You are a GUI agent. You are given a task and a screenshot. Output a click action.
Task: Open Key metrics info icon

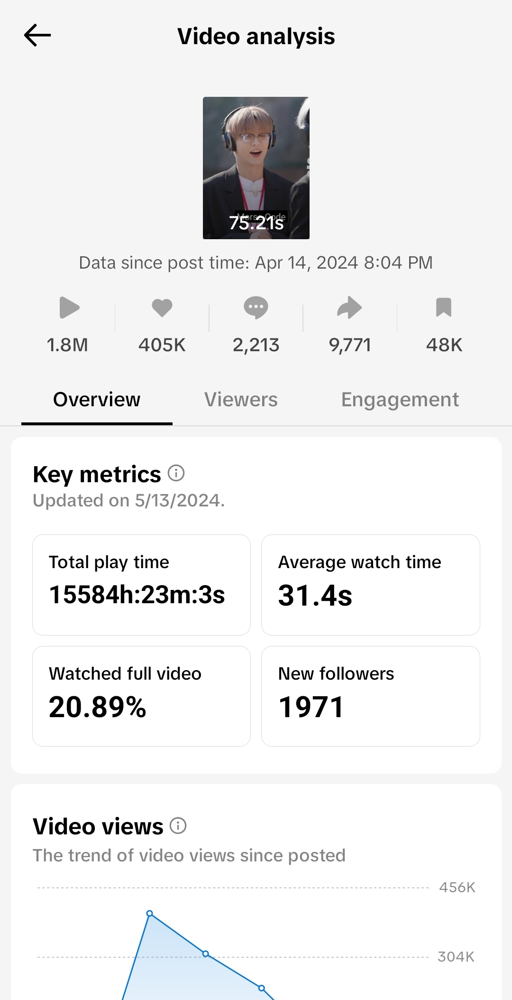pyautogui.click(x=176, y=473)
